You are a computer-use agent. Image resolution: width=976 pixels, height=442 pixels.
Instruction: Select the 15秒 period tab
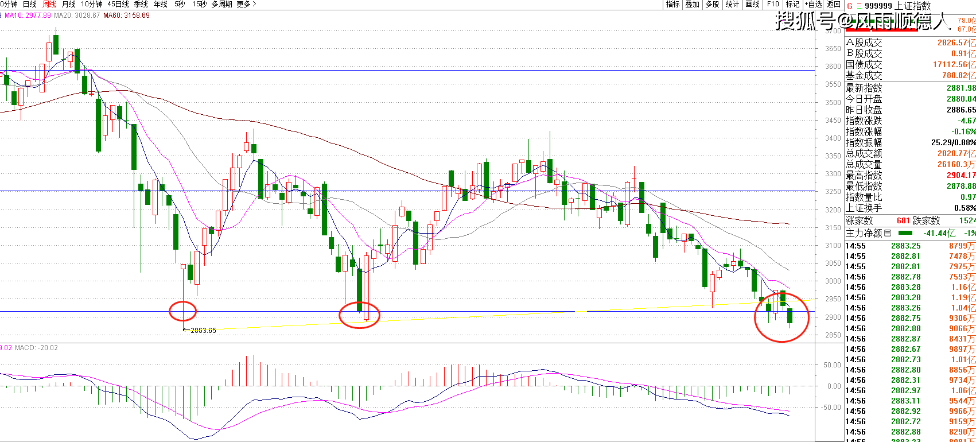pyautogui.click(x=199, y=4)
